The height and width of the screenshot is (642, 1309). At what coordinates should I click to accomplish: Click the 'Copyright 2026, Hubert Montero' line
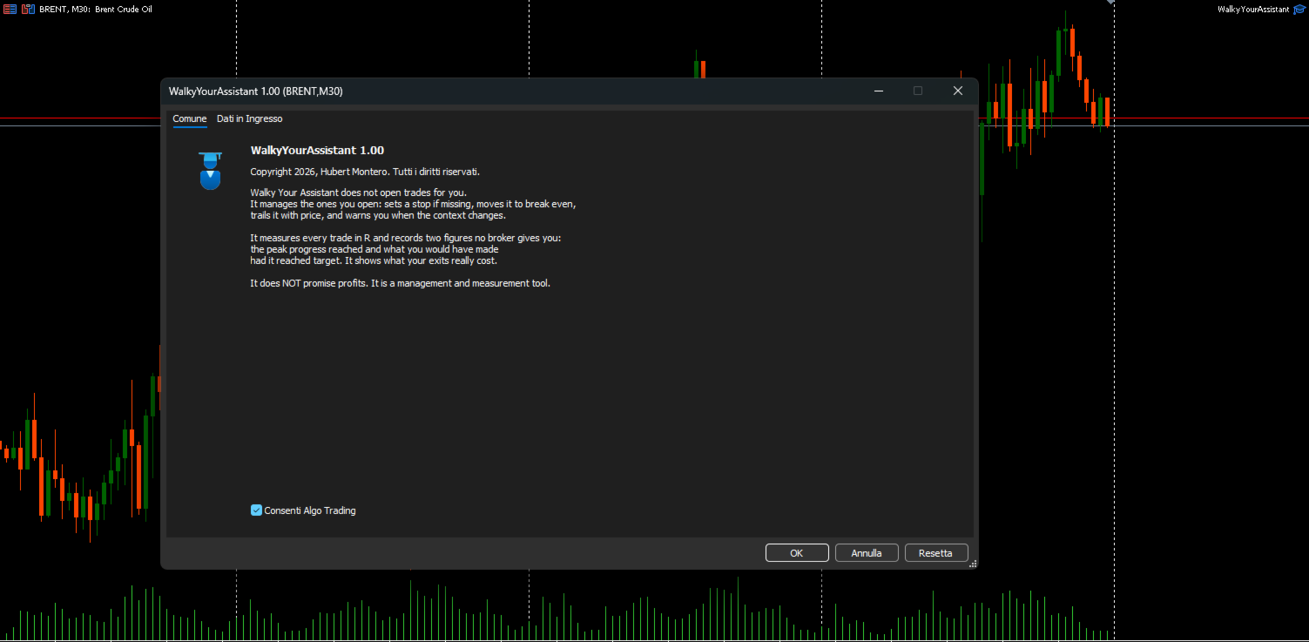[365, 172]
